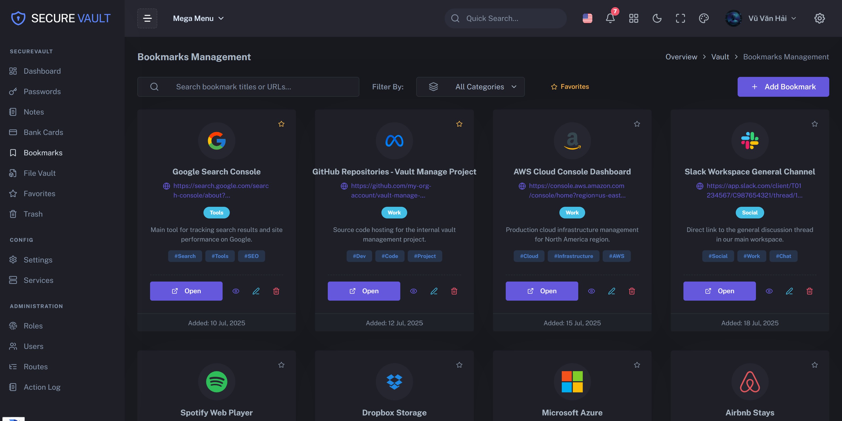
Task: Open Action Log in sidebar
Action: click(x=35, y=387)
